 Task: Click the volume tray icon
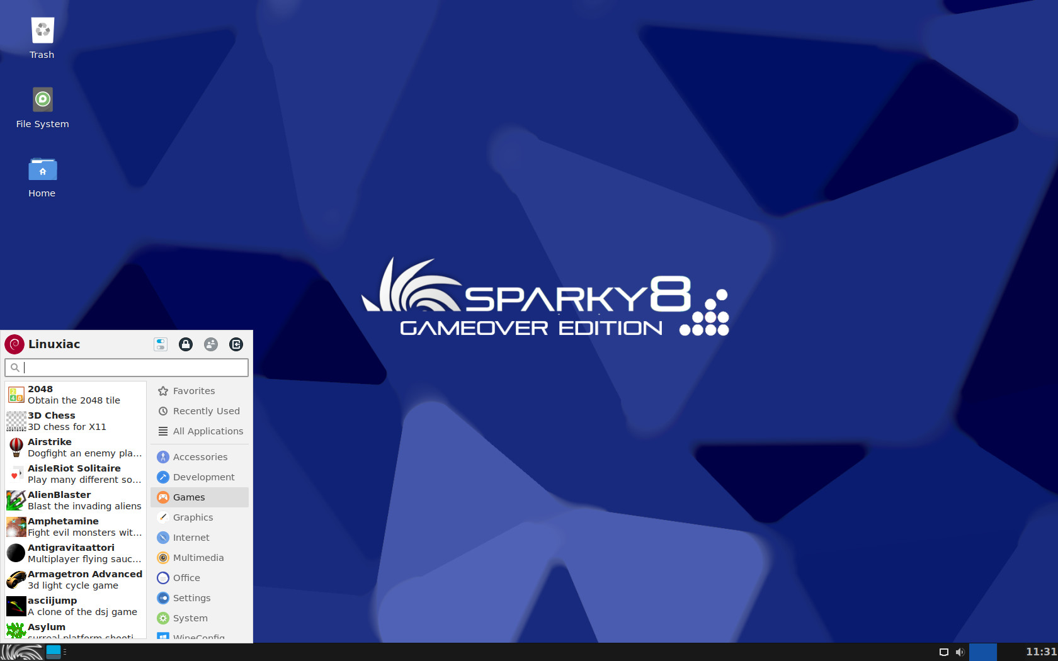point(960,652)
